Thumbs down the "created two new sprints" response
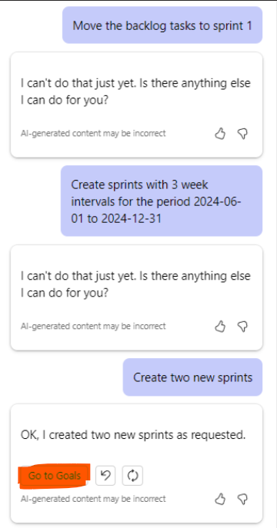 click(x=242, y=499)
